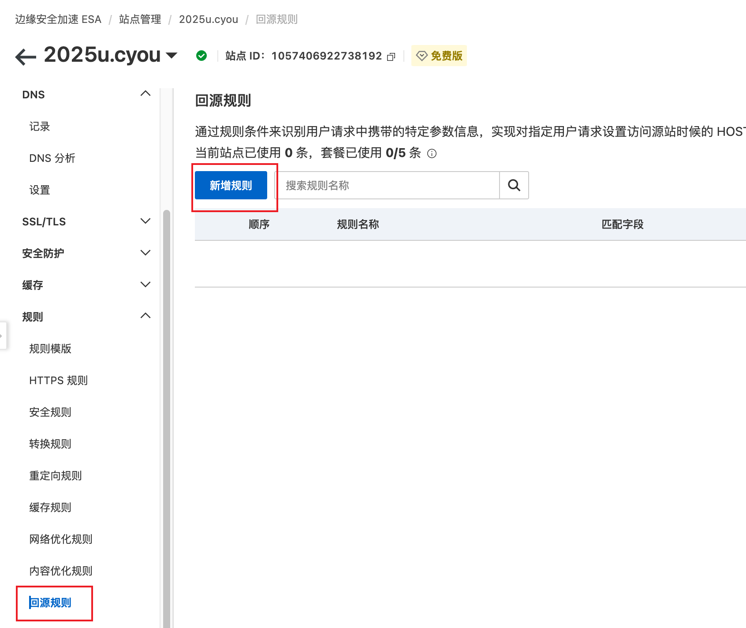The width and height of the screenshot is (746, 628).
Task: Click the magnifier to search rule names
Action: 513,185
